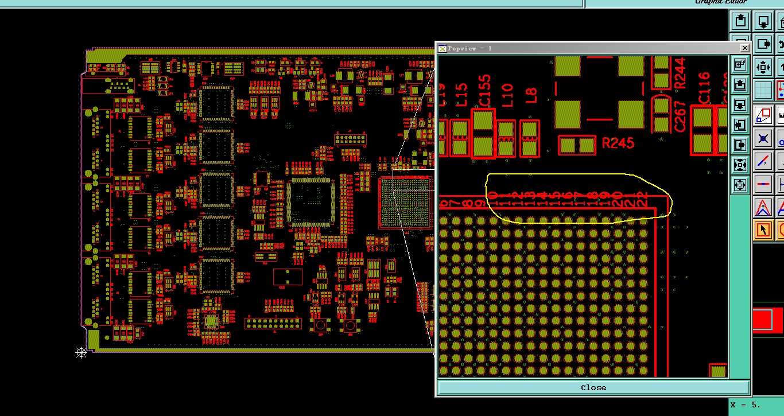Pan left in the Popview toolbar
The image size is (784, 416).
click(740, 124)
